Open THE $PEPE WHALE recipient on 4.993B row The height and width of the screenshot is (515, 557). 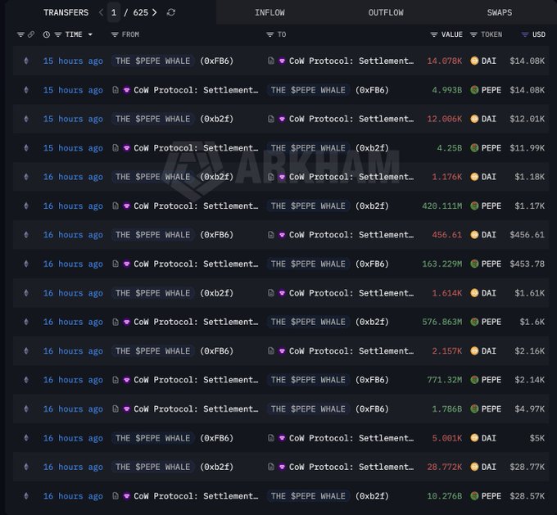coord(308,90)
